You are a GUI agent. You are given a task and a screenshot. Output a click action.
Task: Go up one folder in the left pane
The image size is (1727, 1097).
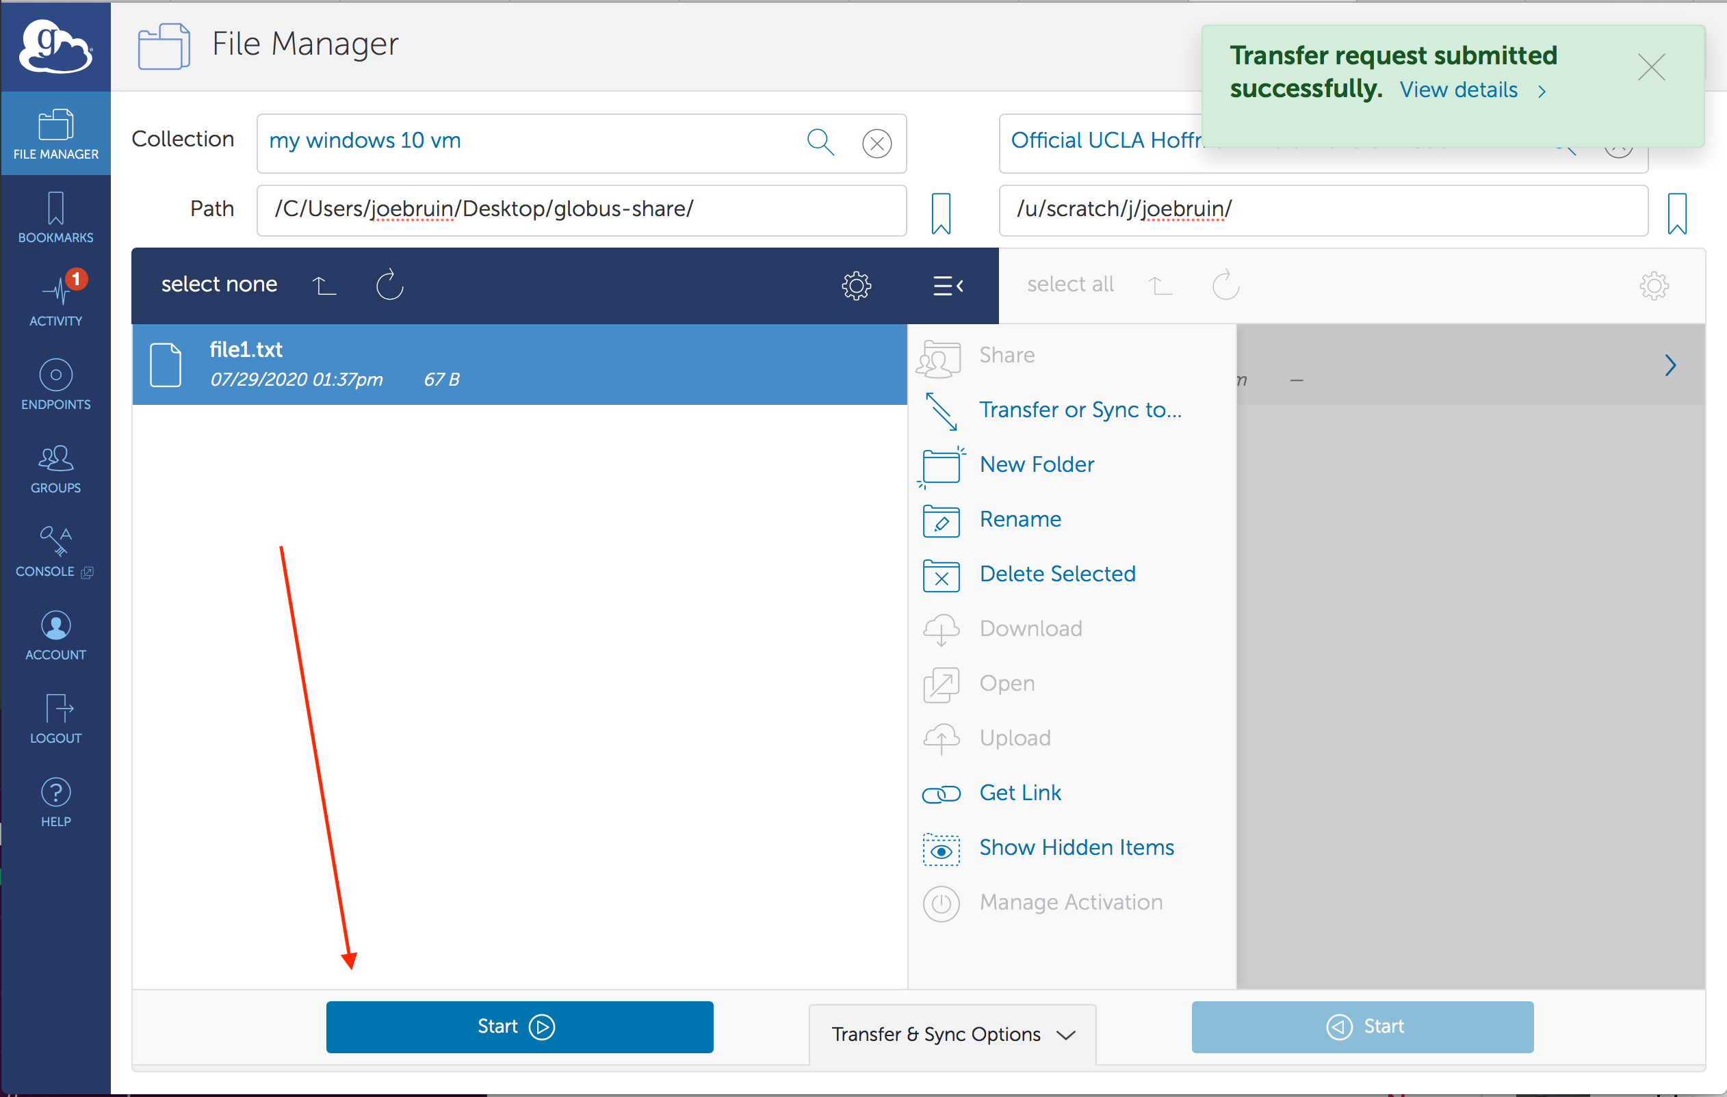(324, 285)
